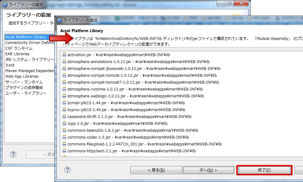Click the jar icon beside bcmail-jdk15-1.44.jar
Screen dimensions: 303x182
click(x=64, y=103)
